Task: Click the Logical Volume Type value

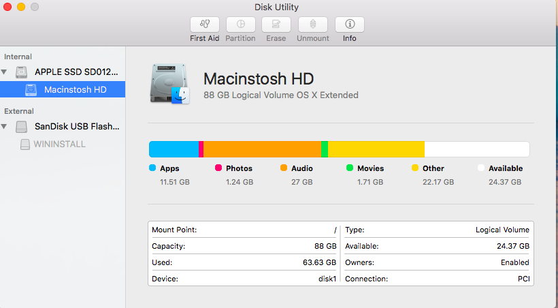Action: coord(502,230)
